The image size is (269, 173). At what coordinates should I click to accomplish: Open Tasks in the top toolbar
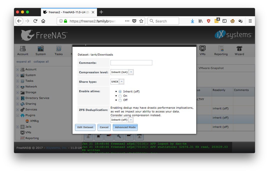[x=58, y=51]
